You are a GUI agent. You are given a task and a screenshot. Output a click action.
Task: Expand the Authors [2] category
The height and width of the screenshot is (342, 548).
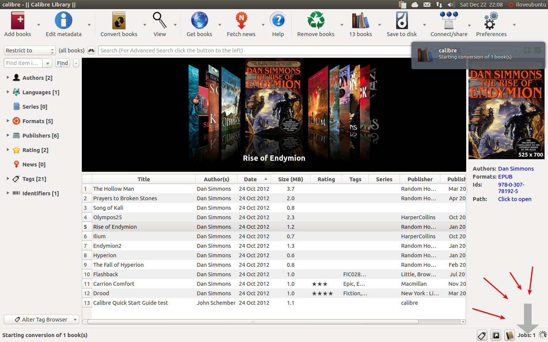(x=8, y=77)
